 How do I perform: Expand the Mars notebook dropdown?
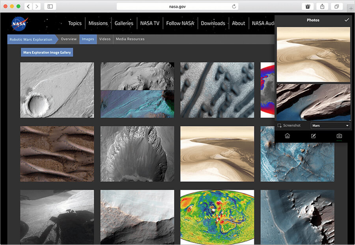tap(330, 125)
